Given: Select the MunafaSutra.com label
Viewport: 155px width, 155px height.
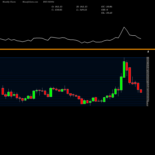Looking at the screenshot, I should coord(30,2).
